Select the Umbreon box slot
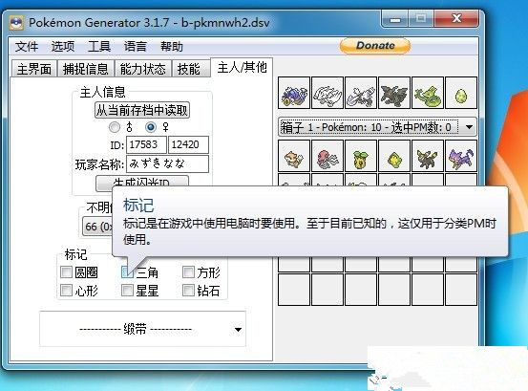528x391 pixels. pyautogui.click(x=428, y=156)
